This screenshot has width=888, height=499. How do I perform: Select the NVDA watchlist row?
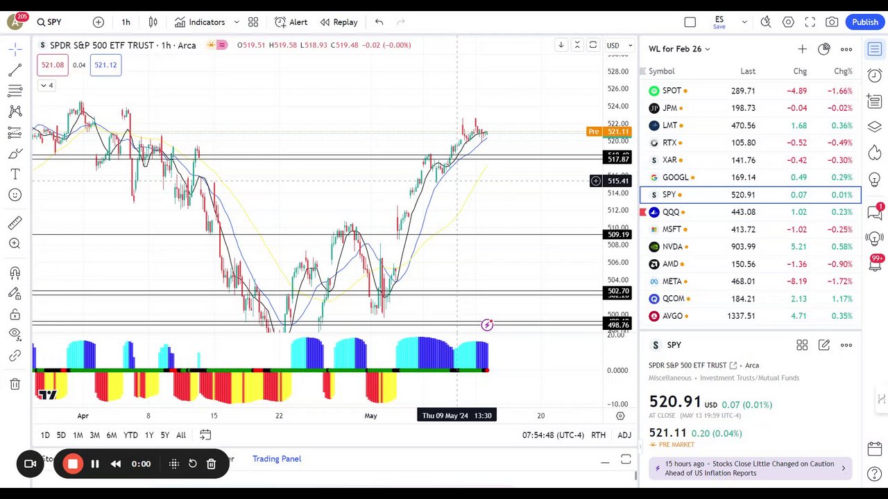(751, 247)
